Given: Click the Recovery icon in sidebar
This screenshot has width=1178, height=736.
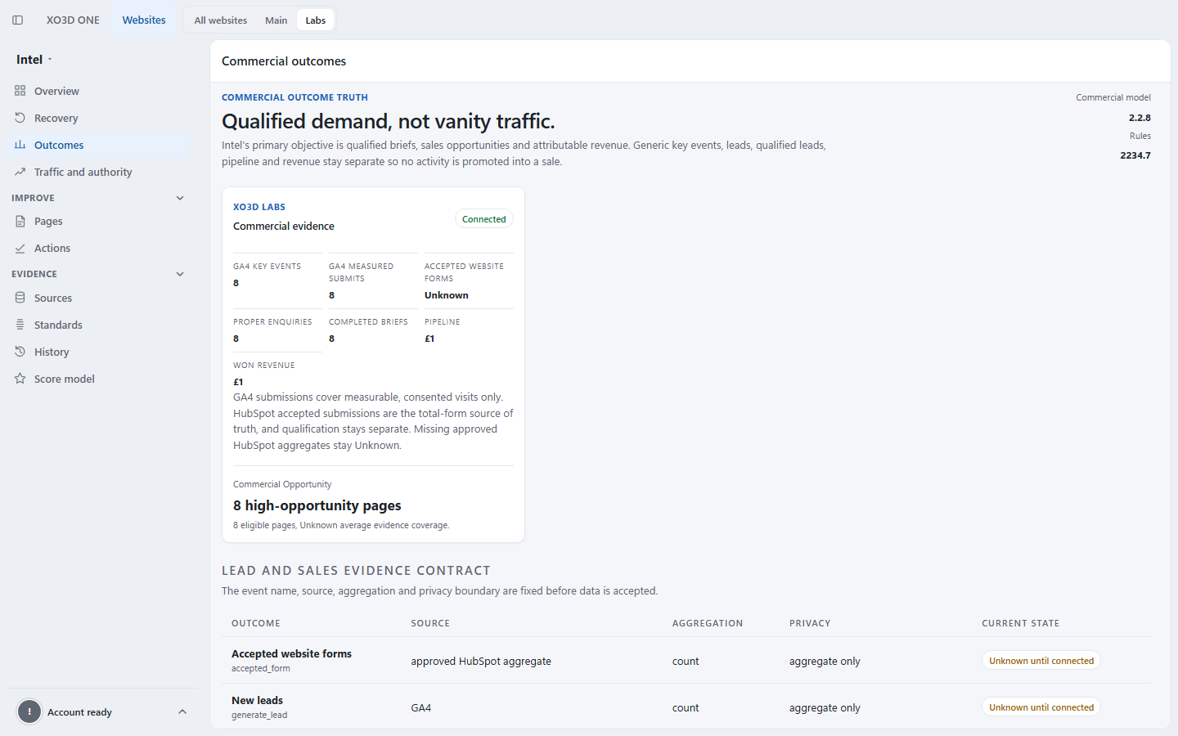Looking at the screenshot, I should pos(20,118).
